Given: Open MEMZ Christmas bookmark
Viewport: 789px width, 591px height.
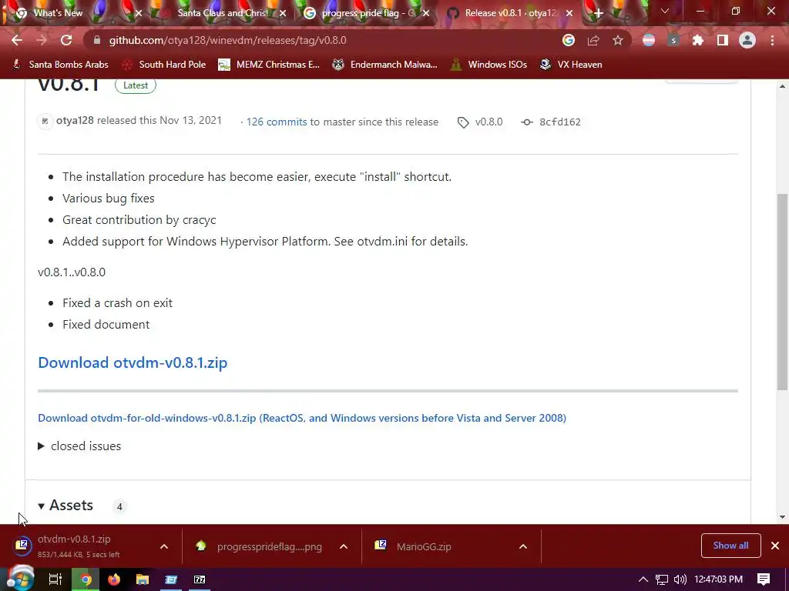Looking at the screenshot, I should coord(269,65).
